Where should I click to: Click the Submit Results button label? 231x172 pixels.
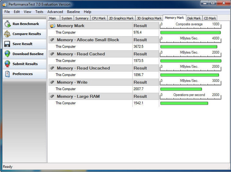[25, 64]
